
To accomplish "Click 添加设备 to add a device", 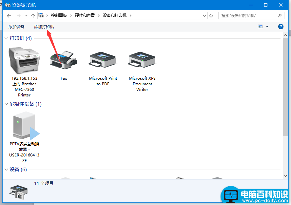I will [16, 27].
